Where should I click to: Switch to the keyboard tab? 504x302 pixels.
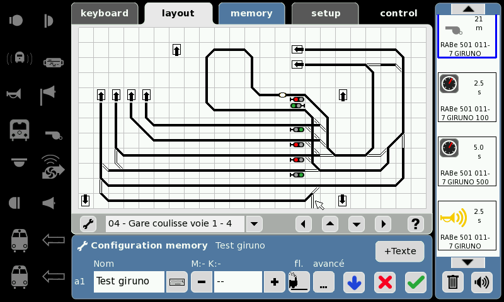[105, 13]
